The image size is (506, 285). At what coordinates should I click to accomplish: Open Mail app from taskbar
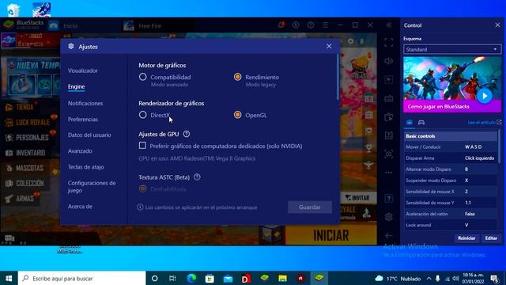228,278
